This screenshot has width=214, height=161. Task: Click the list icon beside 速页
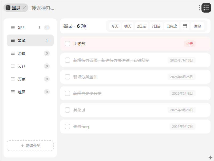point(13,92)
